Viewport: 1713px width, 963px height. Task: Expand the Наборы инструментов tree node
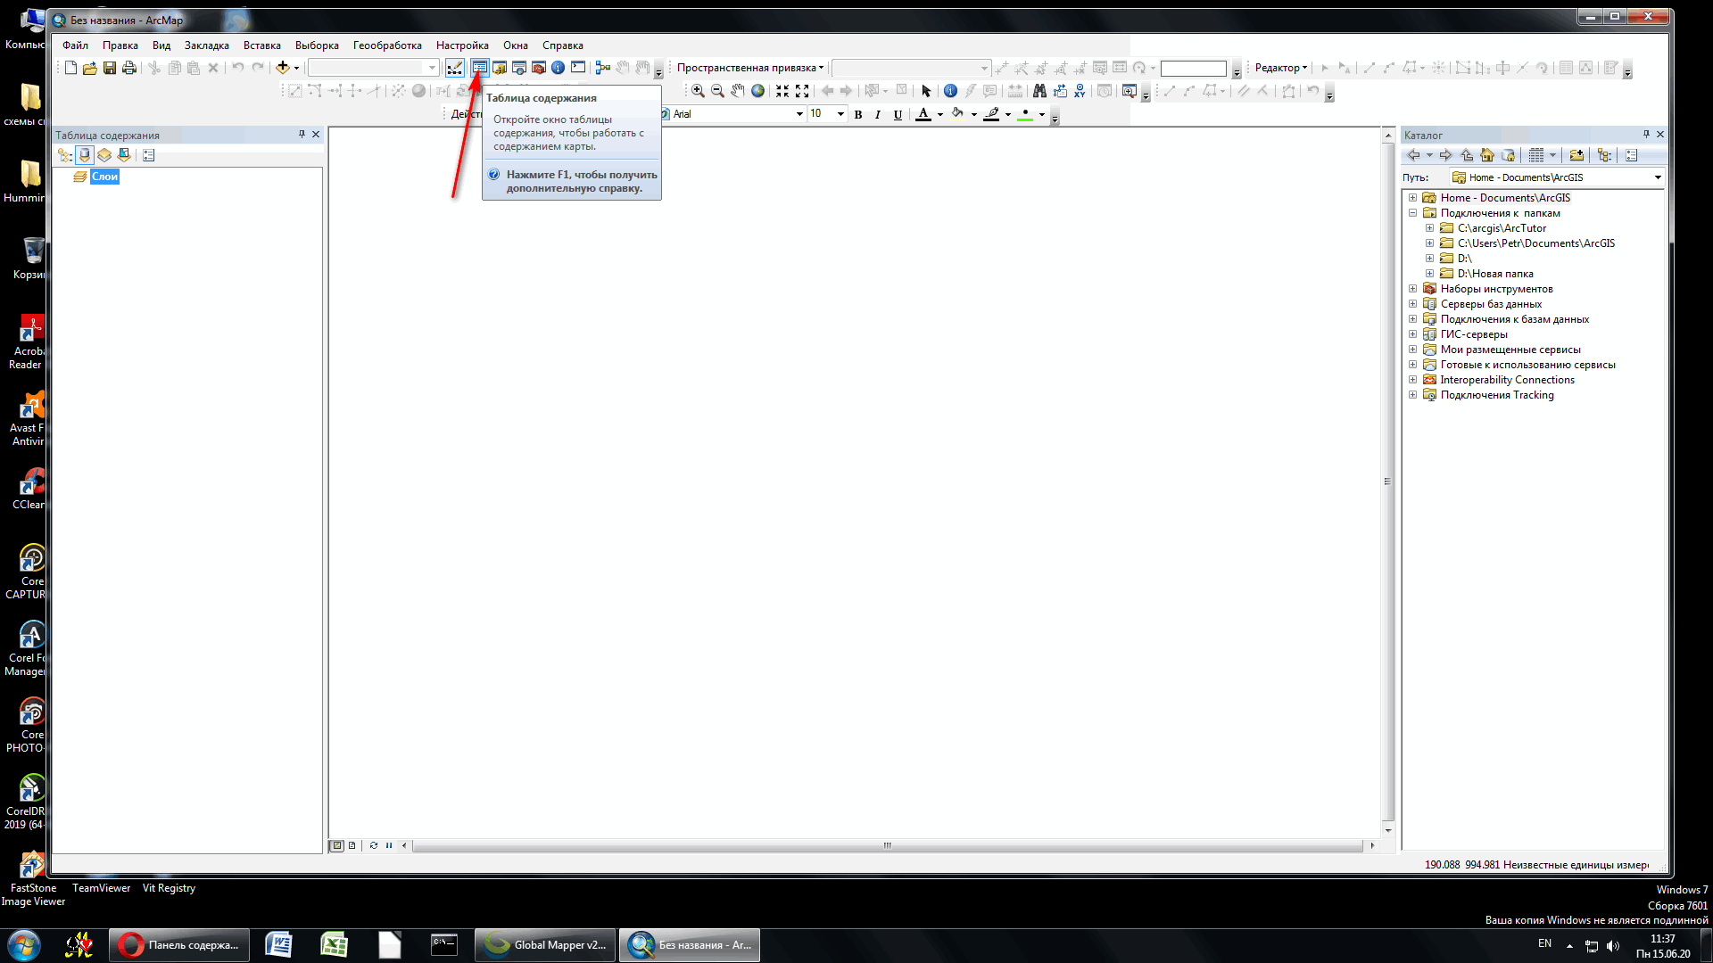click(1413, 289)
